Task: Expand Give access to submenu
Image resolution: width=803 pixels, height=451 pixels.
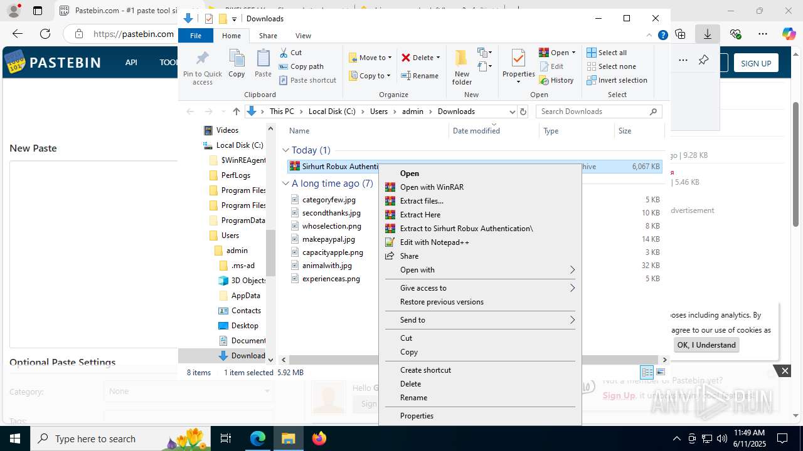Action: point(480,288)
